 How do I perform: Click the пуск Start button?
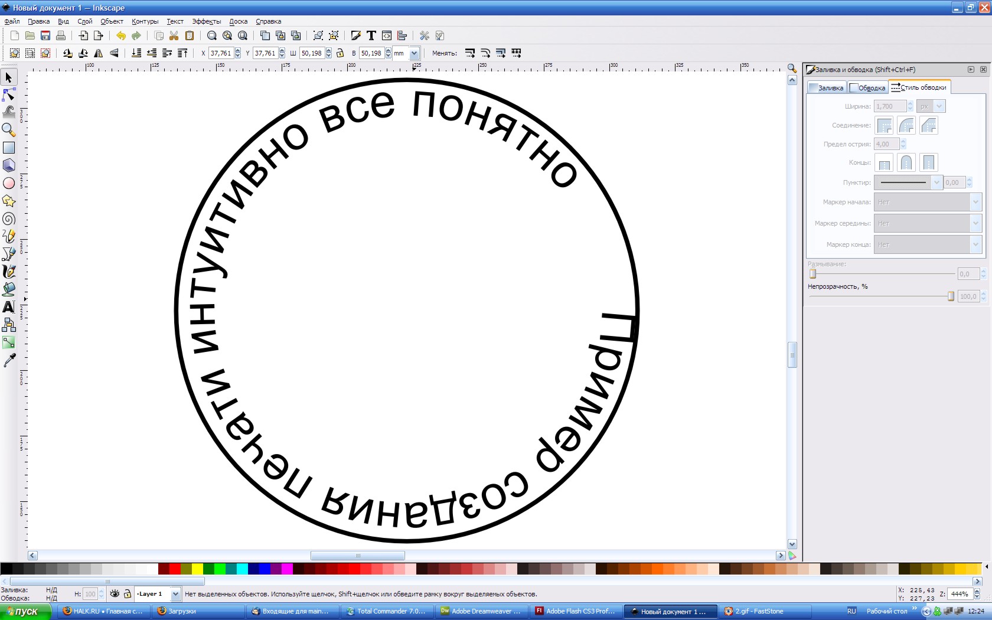[24, 612]
